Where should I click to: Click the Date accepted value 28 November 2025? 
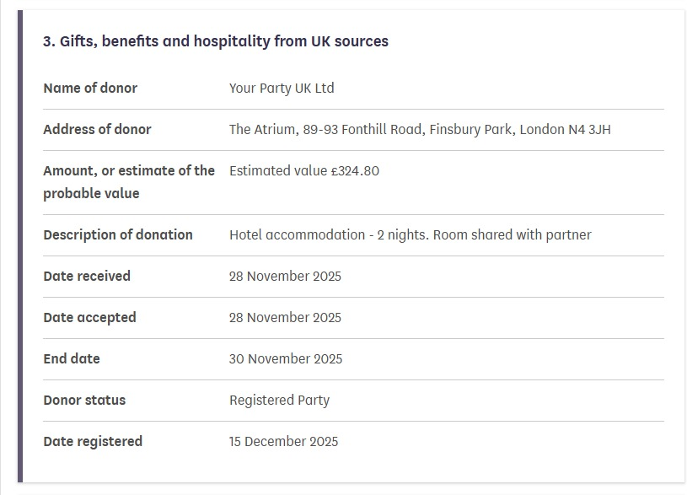click(285, 317)
